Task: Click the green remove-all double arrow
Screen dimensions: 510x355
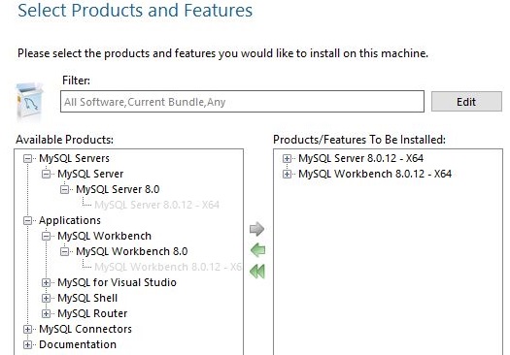Action: tap(257, 272)
